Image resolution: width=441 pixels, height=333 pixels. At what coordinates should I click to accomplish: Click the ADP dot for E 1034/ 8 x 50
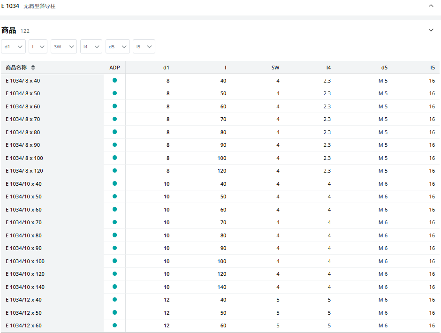click(114, 93)
